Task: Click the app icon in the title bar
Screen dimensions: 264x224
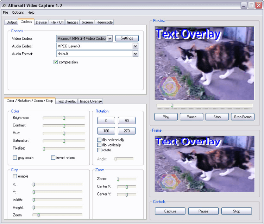Action: [4, 6]
